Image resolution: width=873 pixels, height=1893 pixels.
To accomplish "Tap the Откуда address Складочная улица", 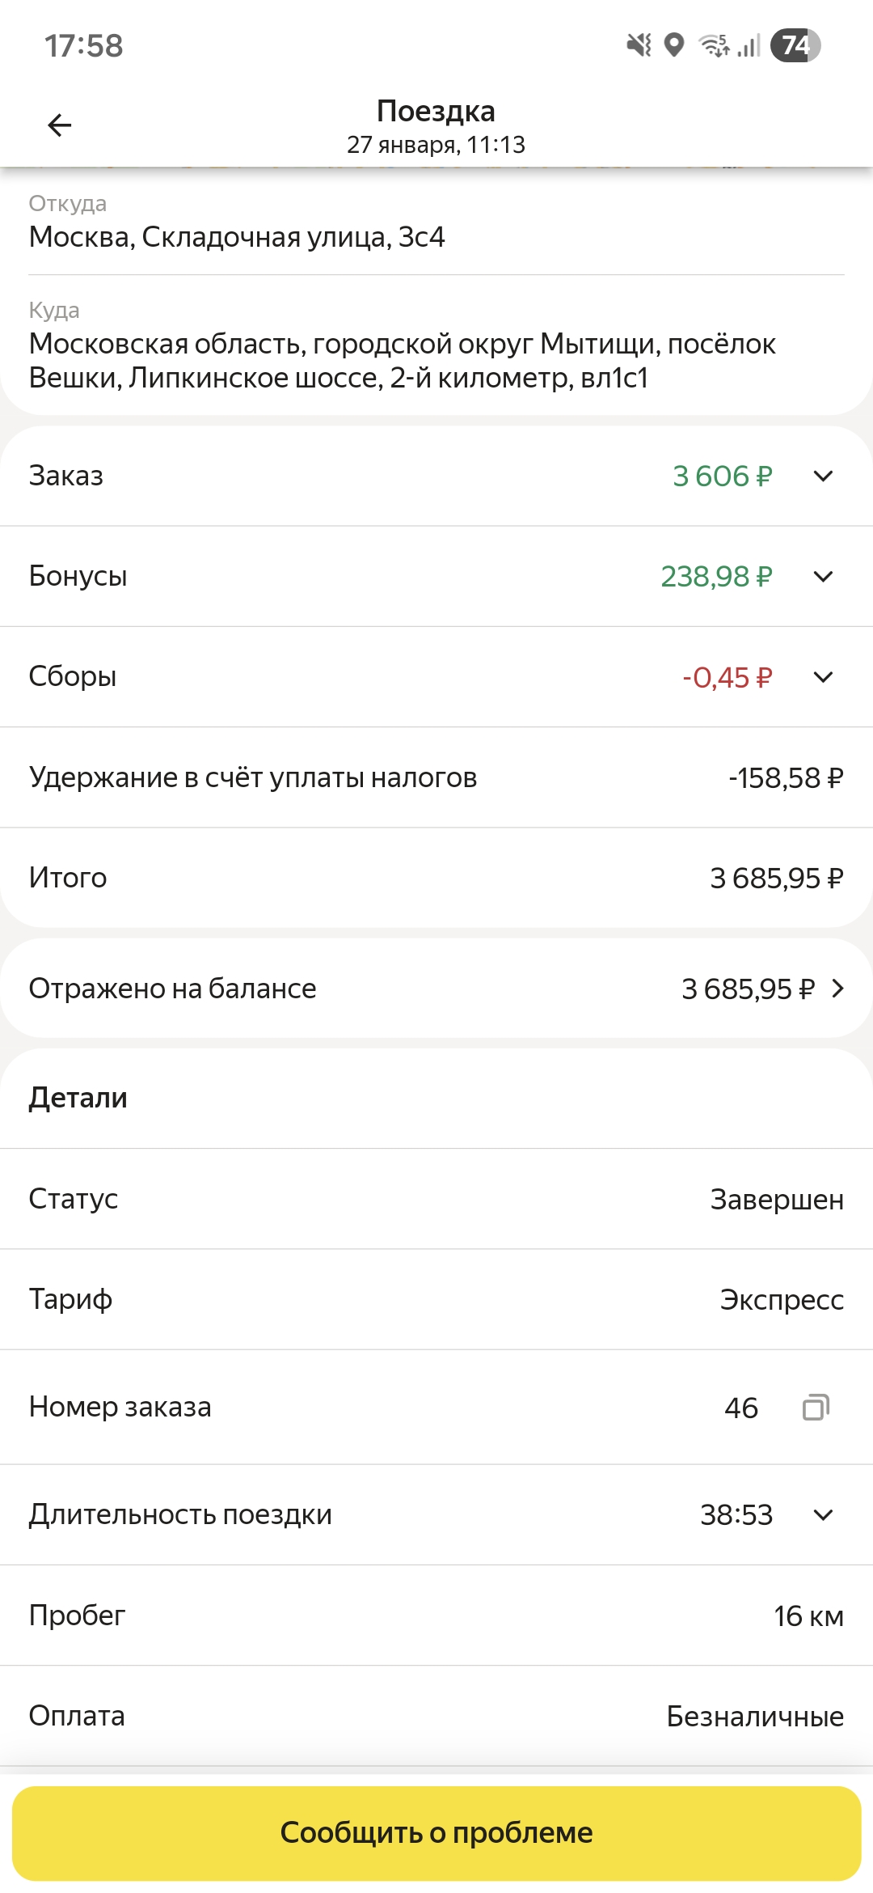I will coord(237,237).
